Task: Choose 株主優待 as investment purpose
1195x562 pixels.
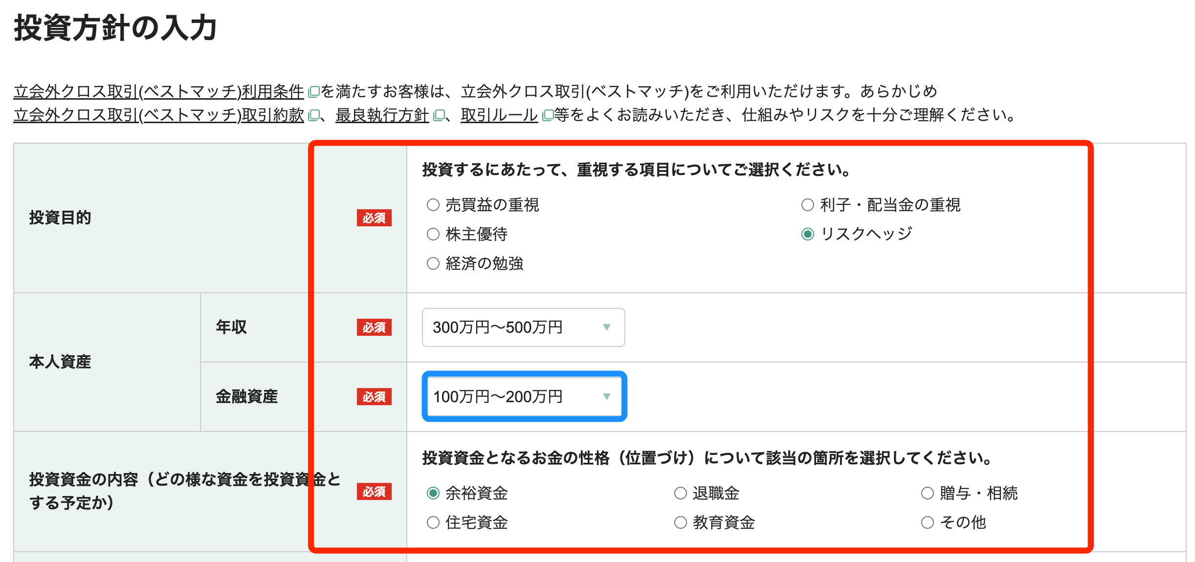Action: click(432, 235)
